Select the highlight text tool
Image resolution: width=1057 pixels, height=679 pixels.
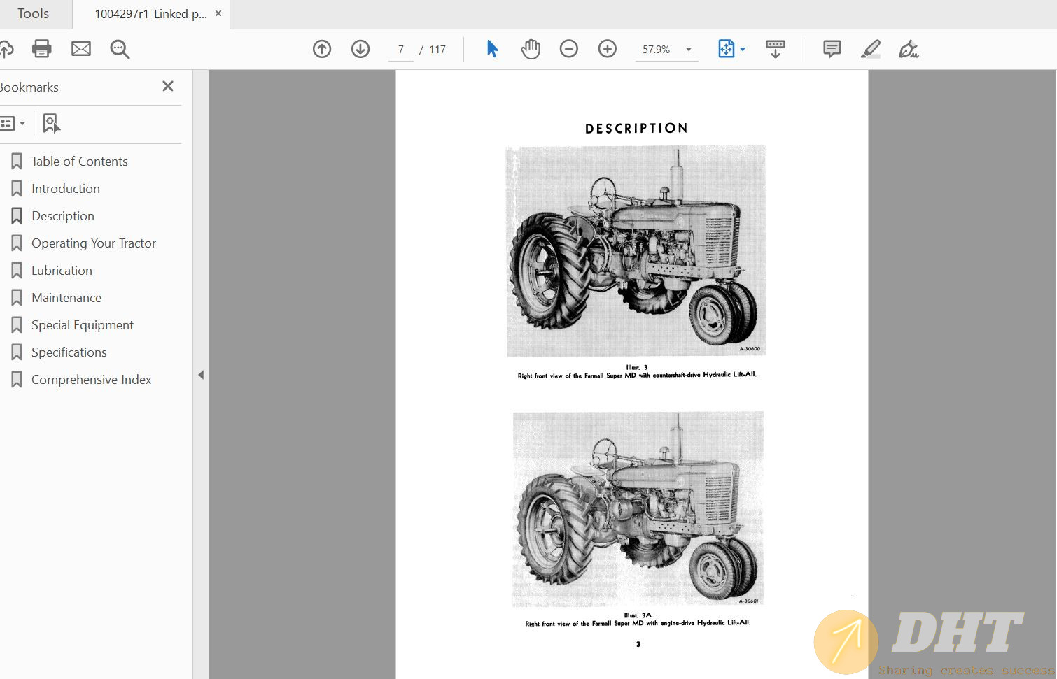tap(871, 49)
